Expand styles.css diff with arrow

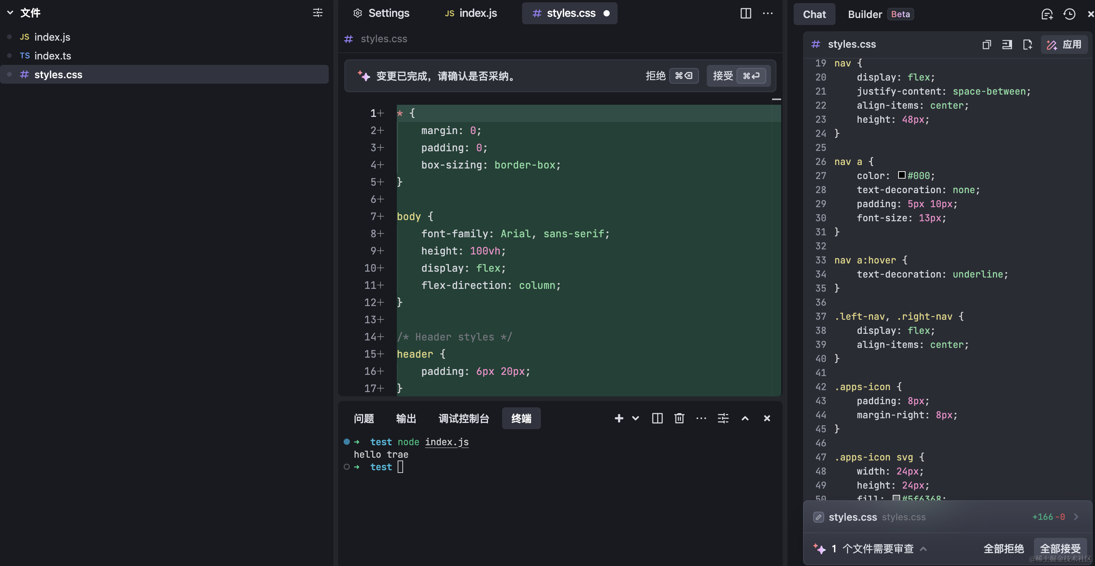tap(1076, 517)
